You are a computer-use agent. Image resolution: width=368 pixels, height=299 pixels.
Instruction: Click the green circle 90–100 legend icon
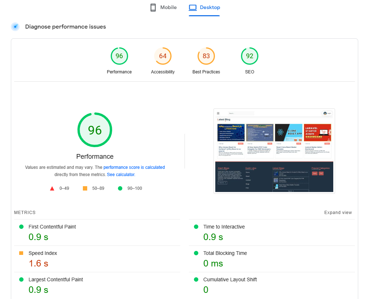click(x=120, y=188)
